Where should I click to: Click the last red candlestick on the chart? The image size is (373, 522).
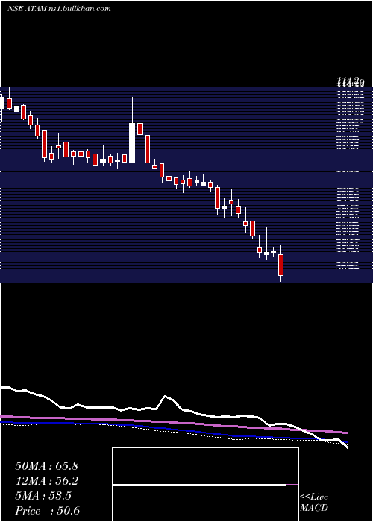(x=280, y=265)
